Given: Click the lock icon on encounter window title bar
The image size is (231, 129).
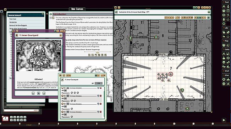Looking at the screenshot, I should click(x=96, y=75).
